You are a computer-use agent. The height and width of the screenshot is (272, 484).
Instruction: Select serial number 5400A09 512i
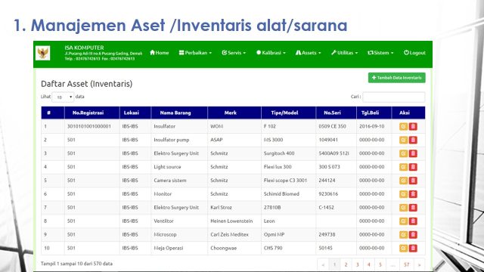[334, 153]
